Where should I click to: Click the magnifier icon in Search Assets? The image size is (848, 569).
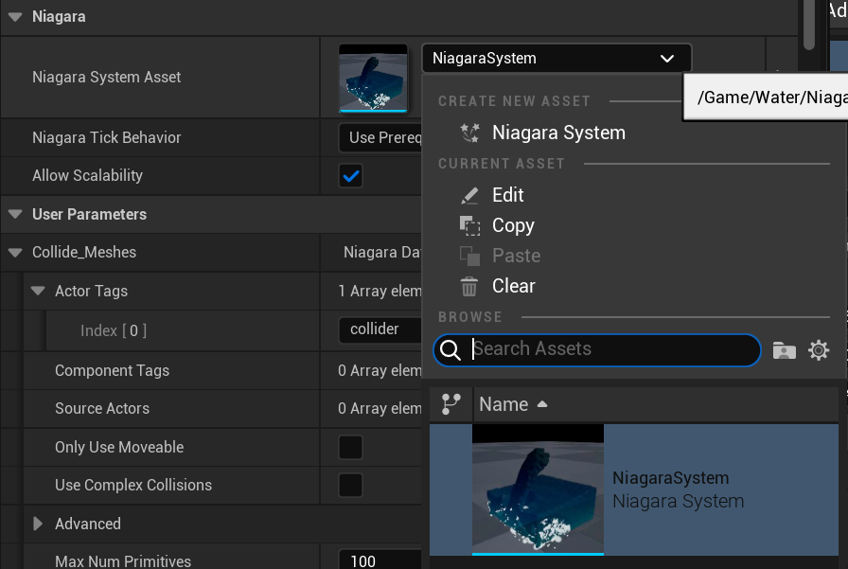coord(450,350)
